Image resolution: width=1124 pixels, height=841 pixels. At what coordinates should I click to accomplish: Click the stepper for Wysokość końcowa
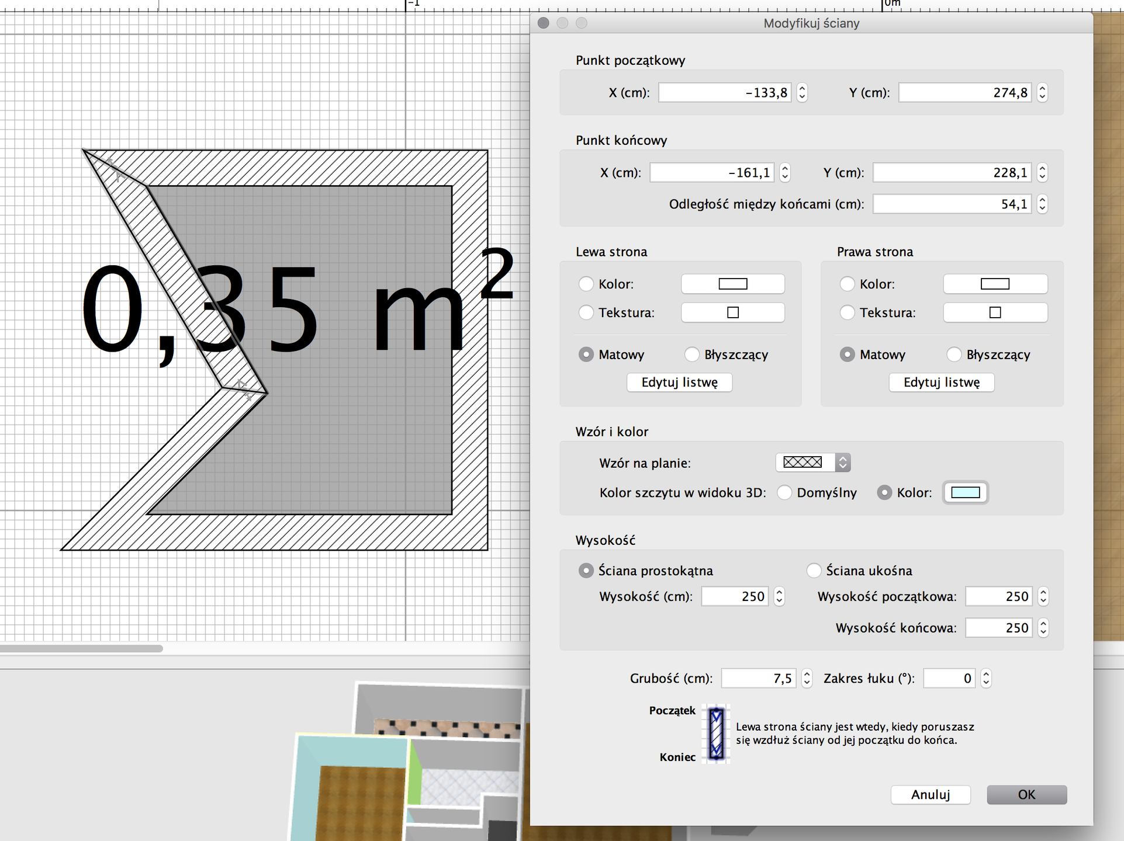pos(1043,628)
